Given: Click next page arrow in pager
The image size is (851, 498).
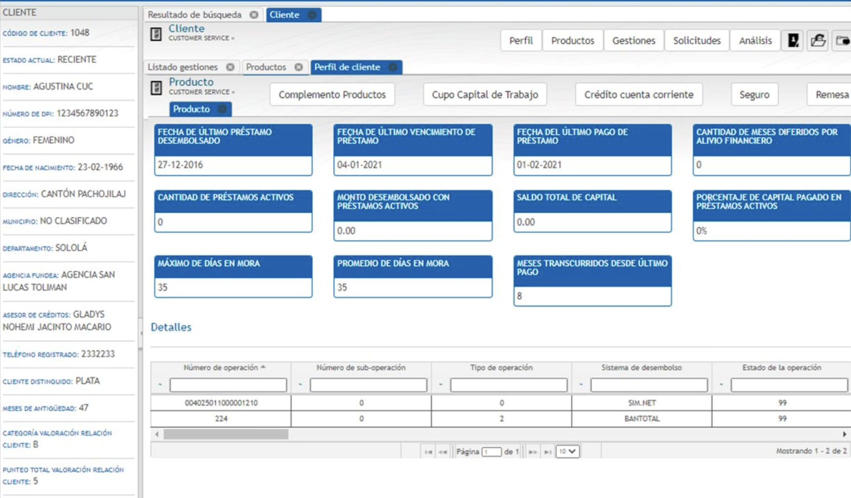Looking at the screenshot, I should [532, 452].
